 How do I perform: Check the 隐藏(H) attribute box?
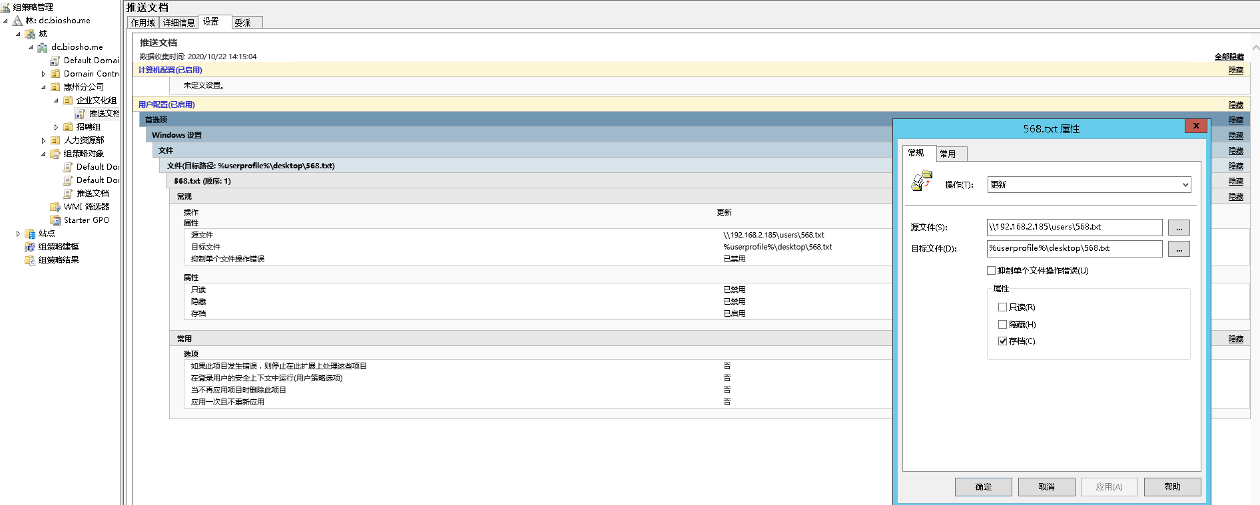1002,325
